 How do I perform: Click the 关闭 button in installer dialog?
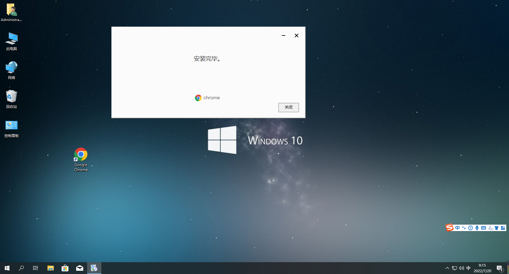289,107
